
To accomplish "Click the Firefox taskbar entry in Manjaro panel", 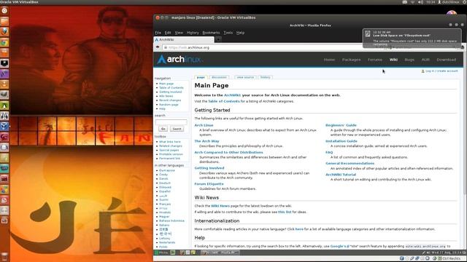I will (x=220, y=253).
